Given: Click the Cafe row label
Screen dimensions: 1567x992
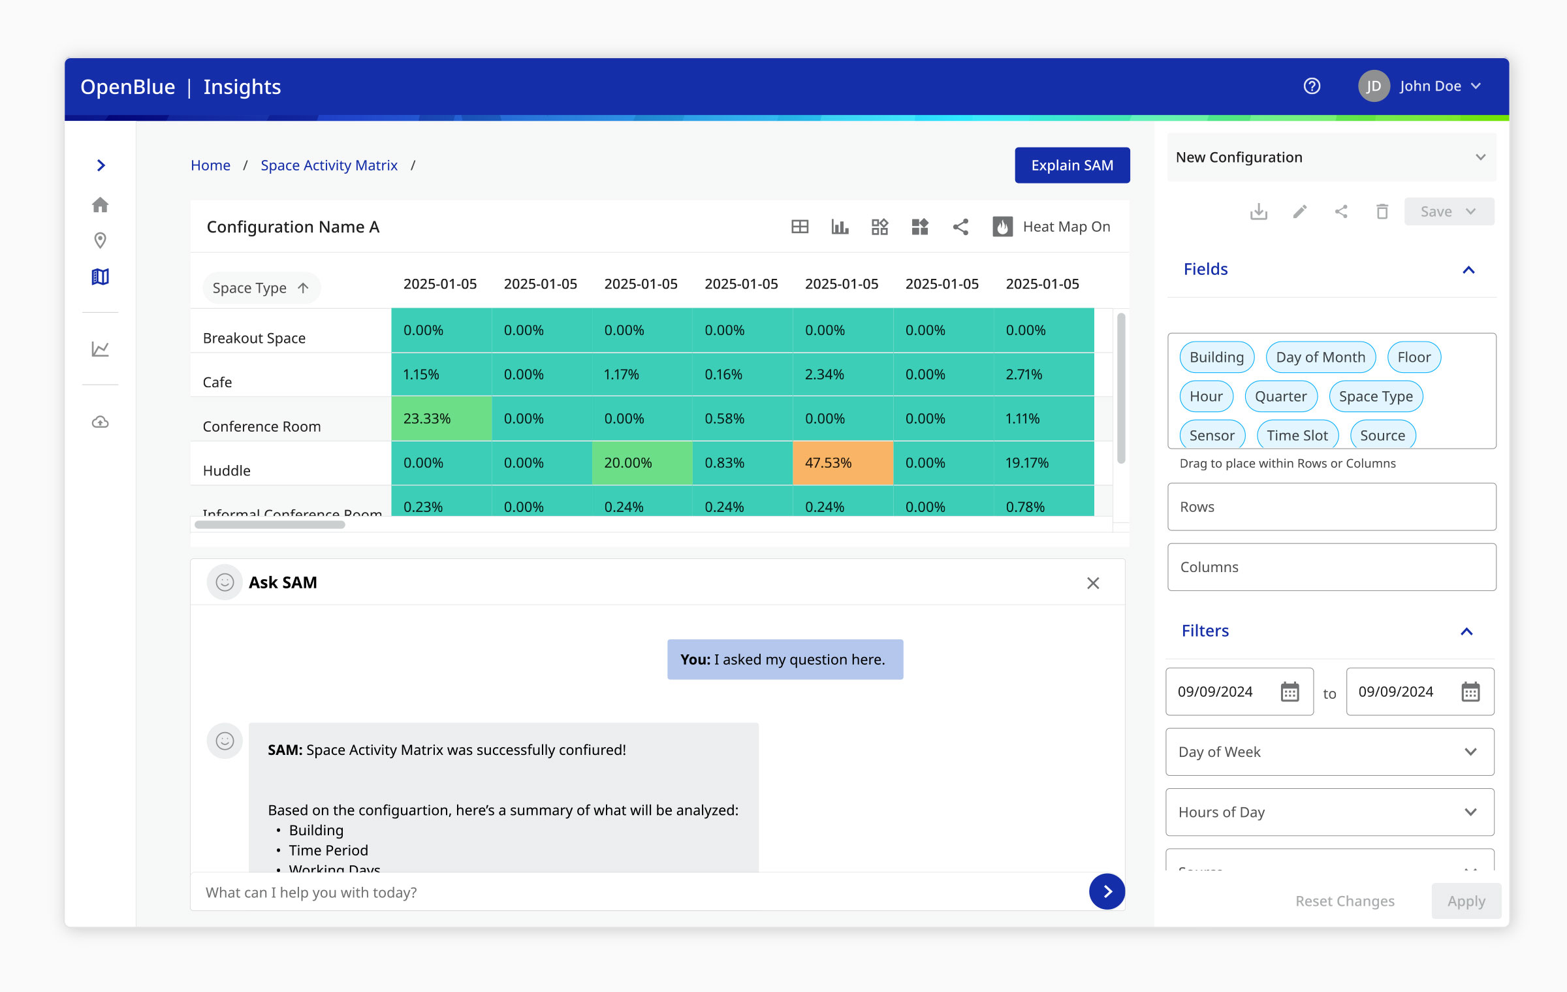Looking at the screenshot, I should pyautogui.click(x=217, y=382).
